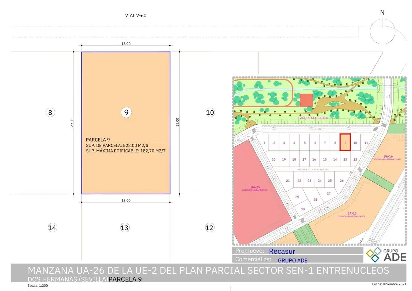Click 'Fecha: diciembre 2021' date note
412x291 pixels.
pos(389,284)
